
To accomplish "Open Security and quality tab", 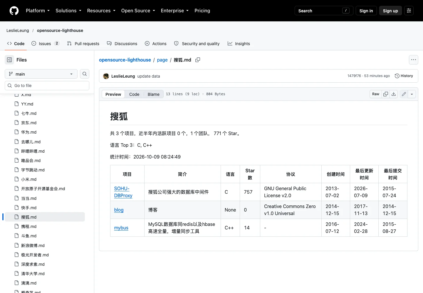I will 197,44.
